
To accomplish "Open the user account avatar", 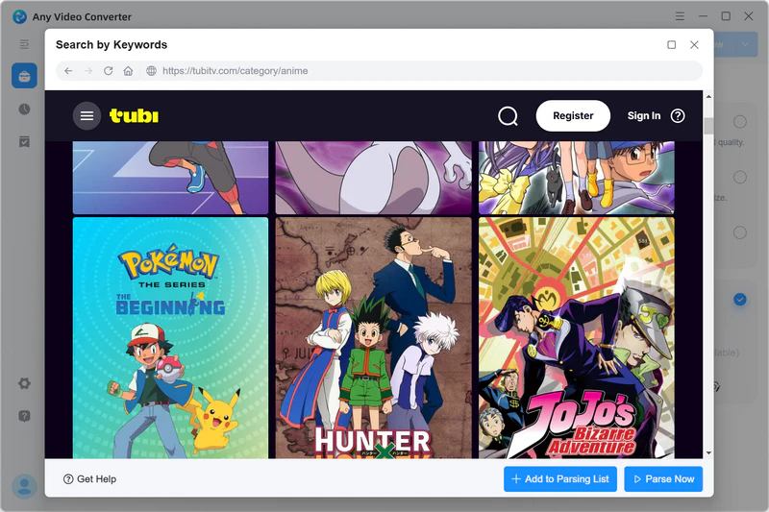I will (24, 486).
